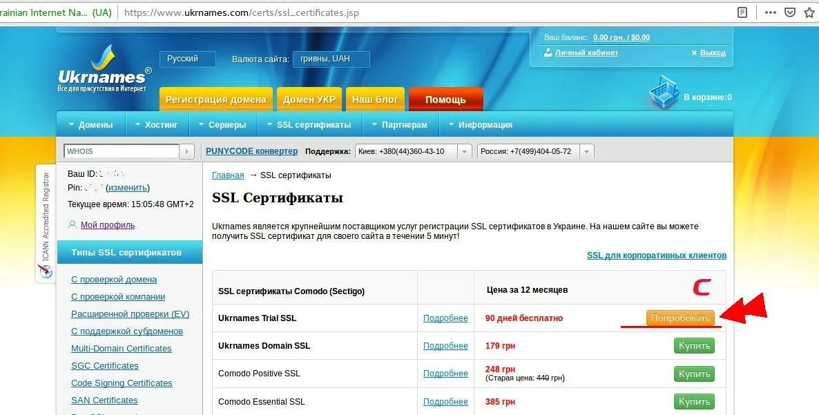This screenshot has width=819, height=415.
Task: Open С проверкой домена sidebar link
Action: (x=114, y=279)
